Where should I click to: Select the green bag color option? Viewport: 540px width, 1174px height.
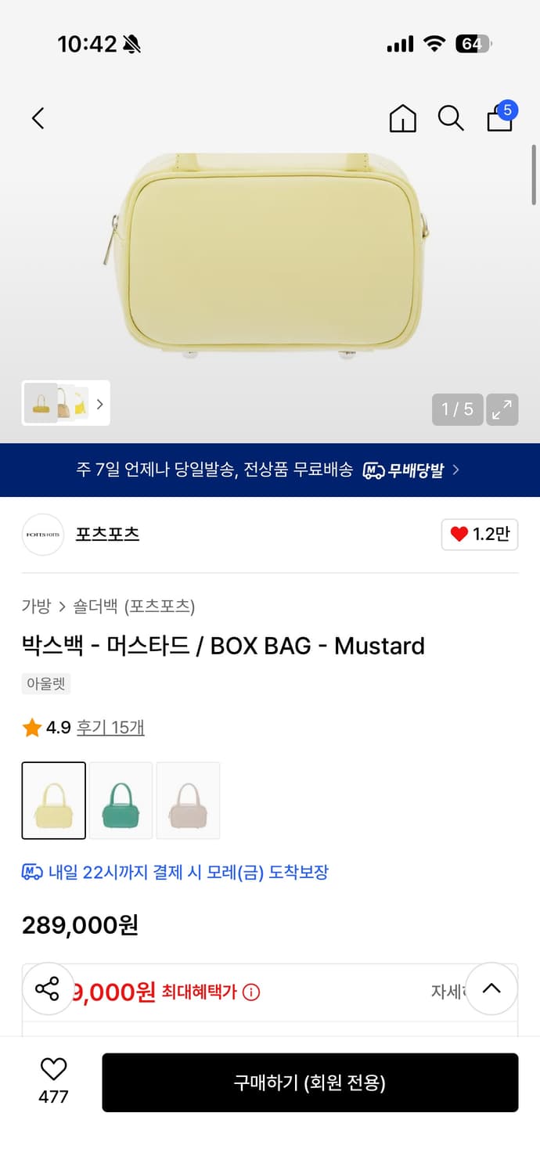point(121,800)
